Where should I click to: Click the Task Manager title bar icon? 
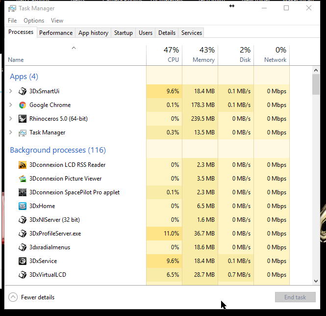point(12,8)
